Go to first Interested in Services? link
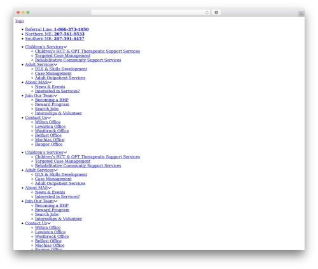This screenshot has height=269, width=318. [57, 91]
